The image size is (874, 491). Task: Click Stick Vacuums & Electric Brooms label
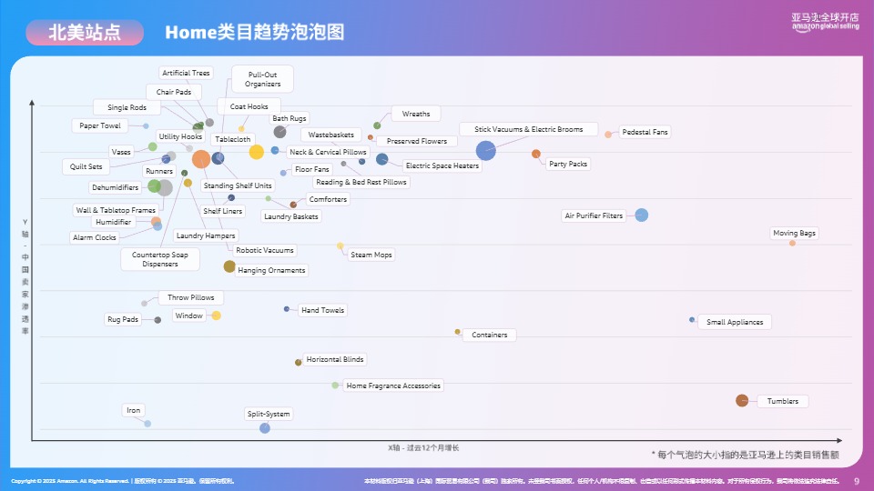click(x=528, y=129)
